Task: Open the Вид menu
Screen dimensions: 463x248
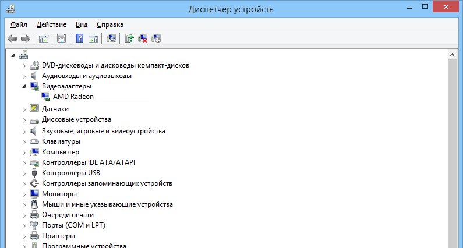Action: (82, 24)
